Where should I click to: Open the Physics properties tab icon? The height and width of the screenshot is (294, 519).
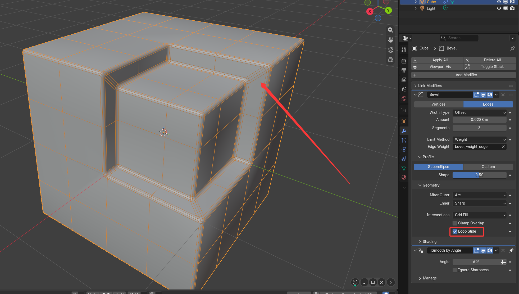coord(404,150)
